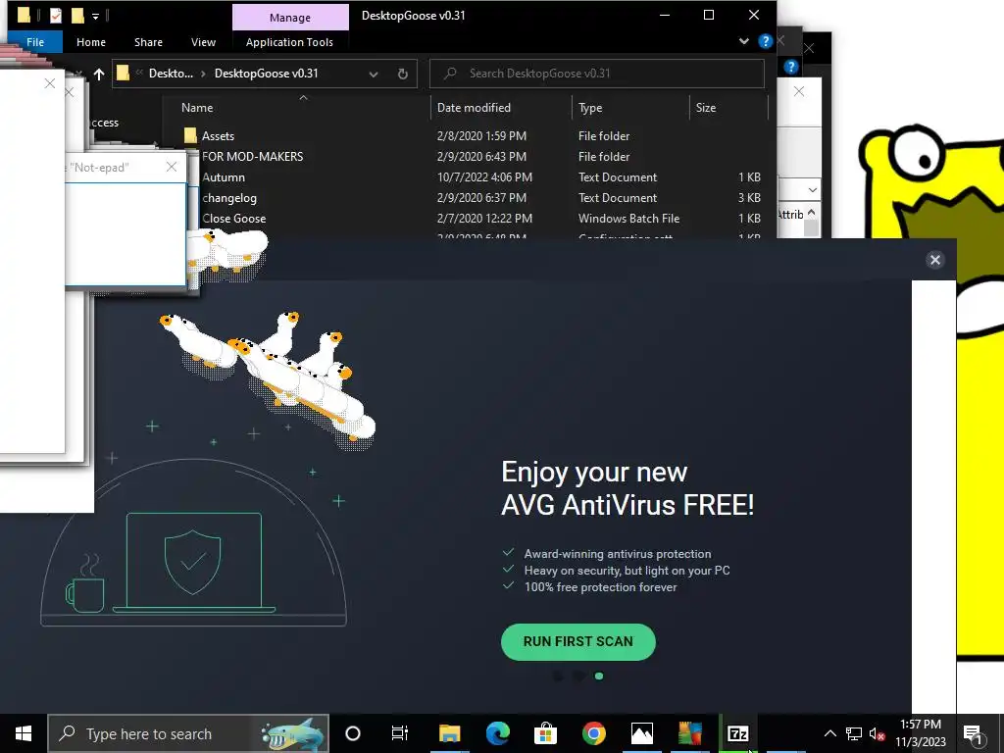This screenshot has width=1004, height=753.
Task: Click the shark search highlight icon
Action: (293, 733)
